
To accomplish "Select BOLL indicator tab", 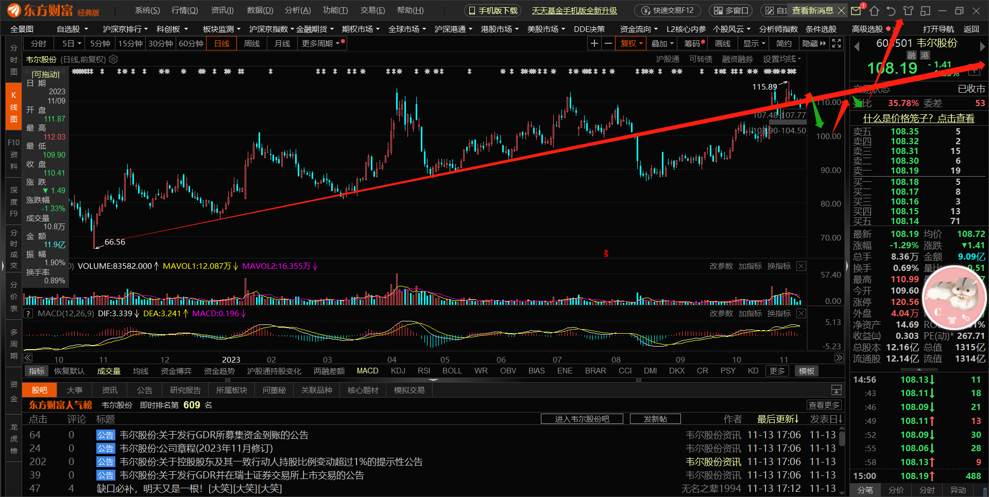I will [452, 371].
